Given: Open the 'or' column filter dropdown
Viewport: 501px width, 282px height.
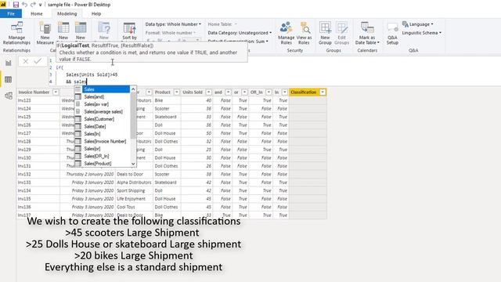Looking at the screenshot, I should (x=244, y=92).
